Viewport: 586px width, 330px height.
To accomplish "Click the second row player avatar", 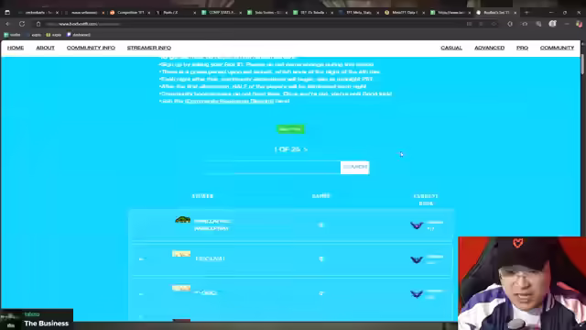I will tap(181, 254).
